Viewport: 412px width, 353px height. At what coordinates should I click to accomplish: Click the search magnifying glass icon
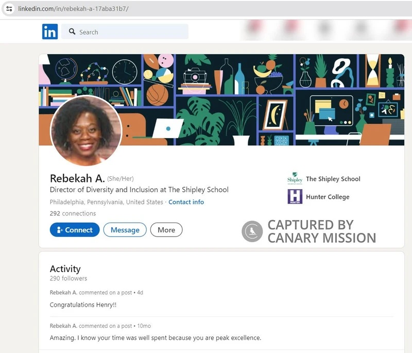72,31
